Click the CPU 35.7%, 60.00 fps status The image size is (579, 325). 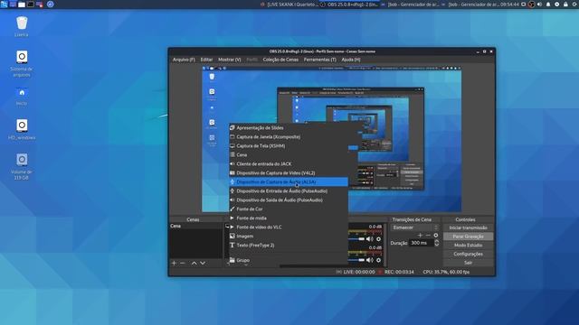446,272
